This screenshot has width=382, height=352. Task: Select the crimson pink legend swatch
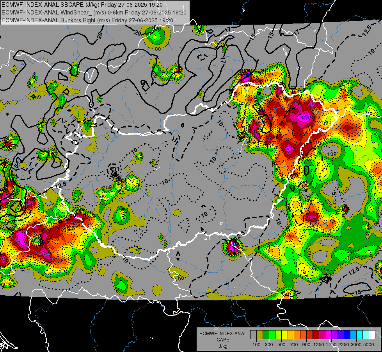coord(322,334)
